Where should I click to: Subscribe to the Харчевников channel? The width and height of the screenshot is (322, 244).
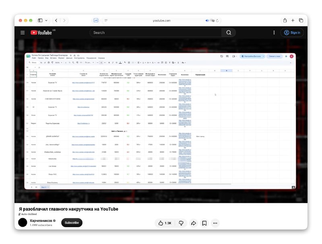click(x=72, y=223)
